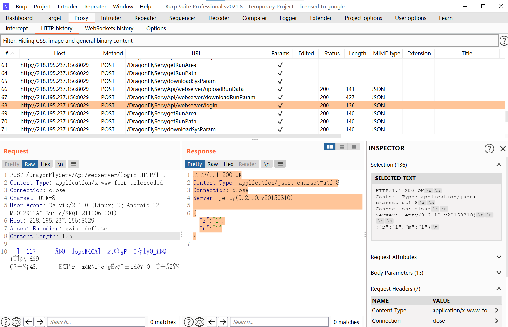Expand Body Parameters (13) section
The width and height of the screenshot is (508, 327).
pos(499,273)
